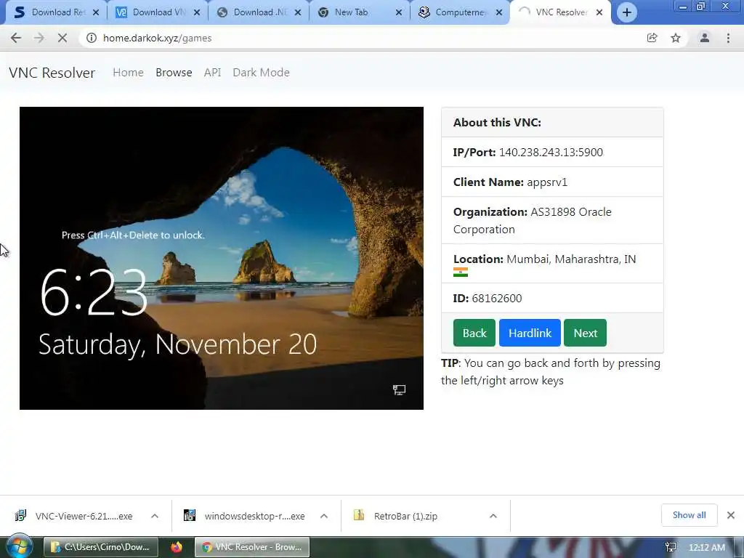Go back with the browser back arrow
The height and width of the screenshot is (558, 744).
coord(16,38)
